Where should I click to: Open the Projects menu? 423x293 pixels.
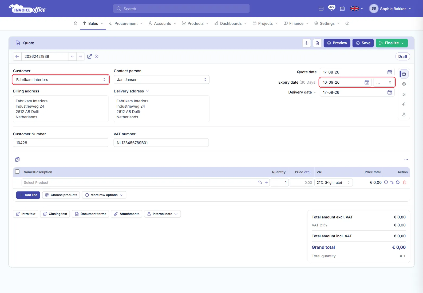[265, 23]
